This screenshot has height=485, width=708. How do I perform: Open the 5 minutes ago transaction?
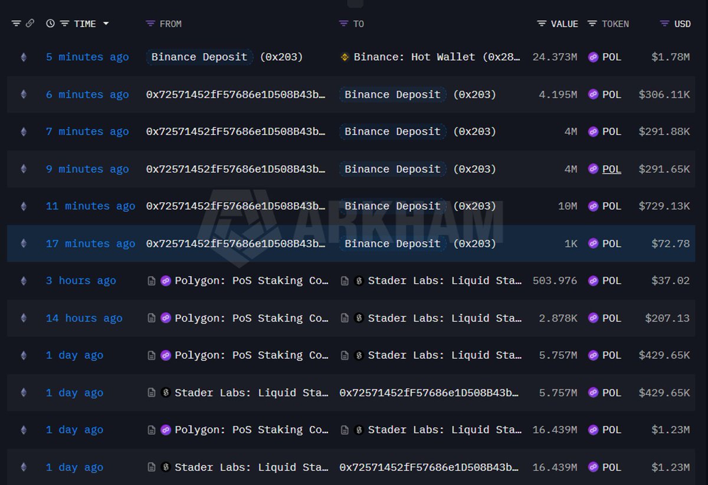(87, 57)
